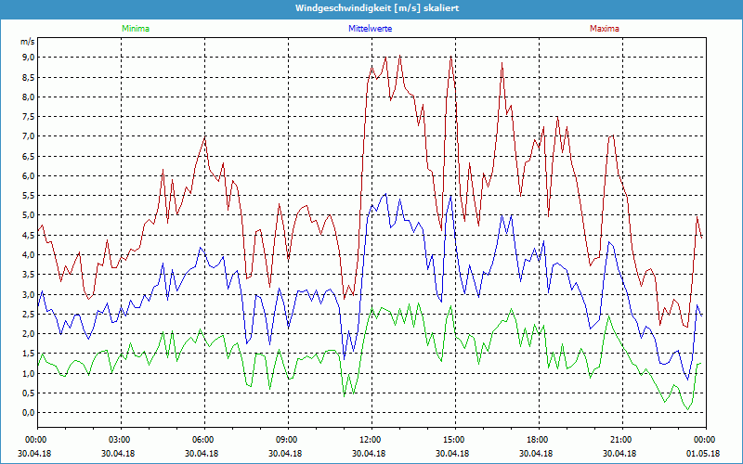Click the 15:00 time axis label
Image resolution: width=743 pixels, height=464 pixels.
pyautogui.click(x=455, y=439)
